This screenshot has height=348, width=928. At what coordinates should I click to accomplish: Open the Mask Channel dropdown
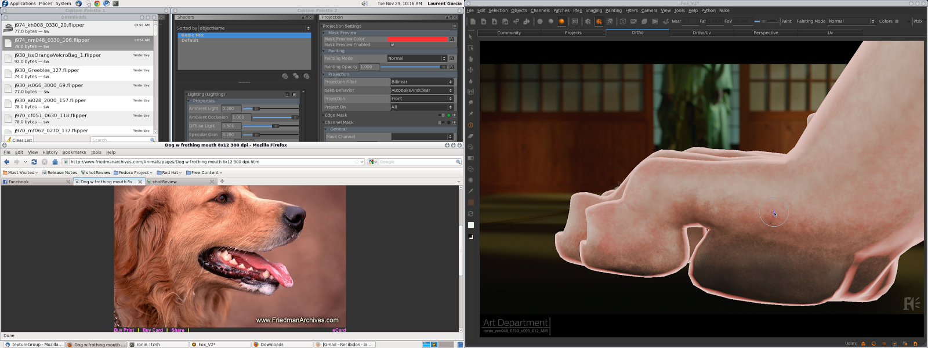[422, 137]
